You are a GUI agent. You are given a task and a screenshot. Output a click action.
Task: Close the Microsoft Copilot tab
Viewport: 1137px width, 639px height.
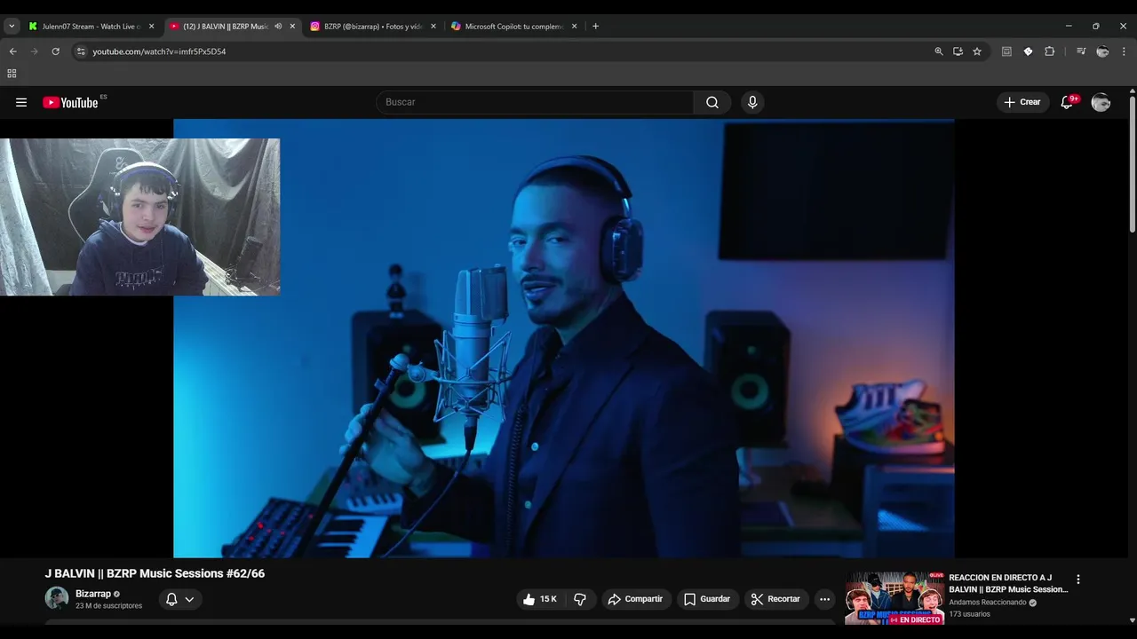click(x=574, y=27)
